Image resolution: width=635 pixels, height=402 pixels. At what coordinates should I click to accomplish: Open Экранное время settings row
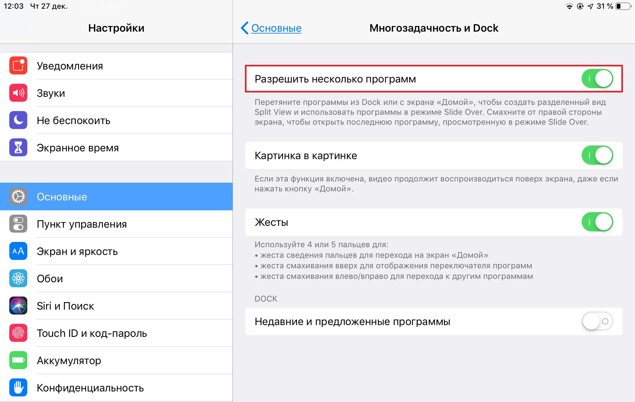tap(116, 148)
